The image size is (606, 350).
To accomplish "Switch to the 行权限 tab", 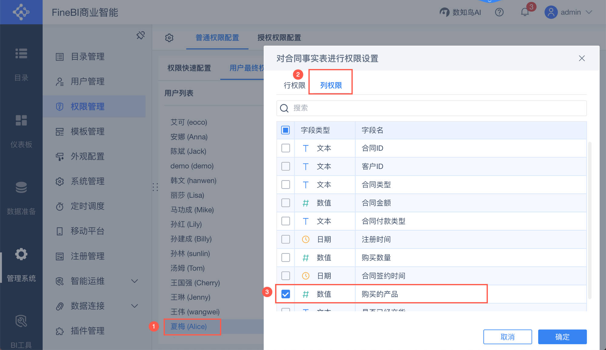I will coord(294,85).
